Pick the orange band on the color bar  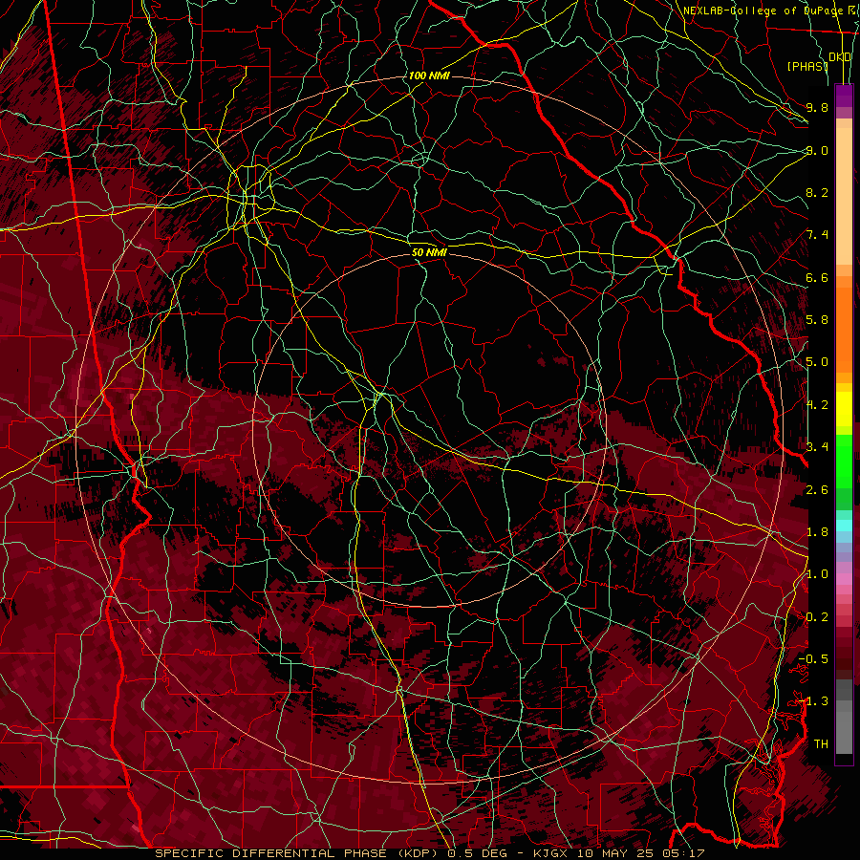coord(844,329)
